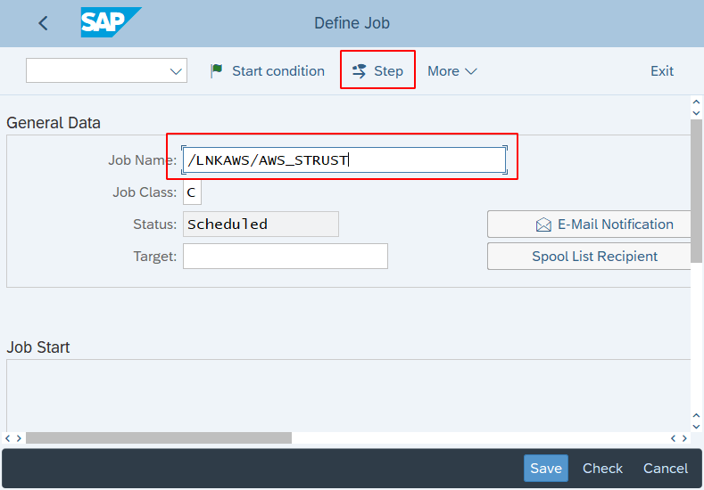This screenshot has width=704, height=490.
Task: Open the command field dropdown
Action: pyautogui.click(x=106, y=71)
